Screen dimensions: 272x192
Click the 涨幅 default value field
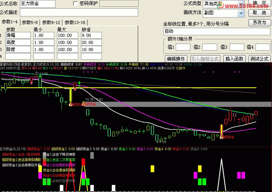pyautogui.click(x=91, y=35)
